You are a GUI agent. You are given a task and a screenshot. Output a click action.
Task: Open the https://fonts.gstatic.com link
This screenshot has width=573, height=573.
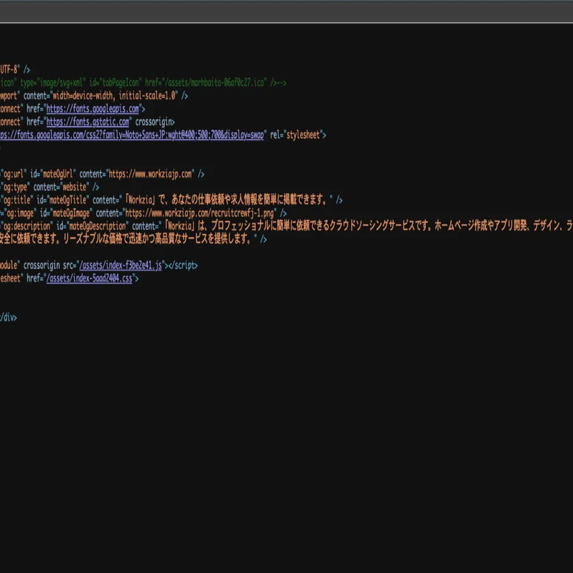87,122
